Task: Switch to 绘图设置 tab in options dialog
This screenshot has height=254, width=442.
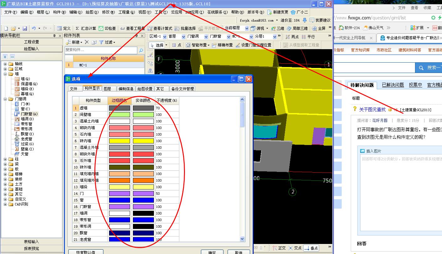Action: pos(145,89)
